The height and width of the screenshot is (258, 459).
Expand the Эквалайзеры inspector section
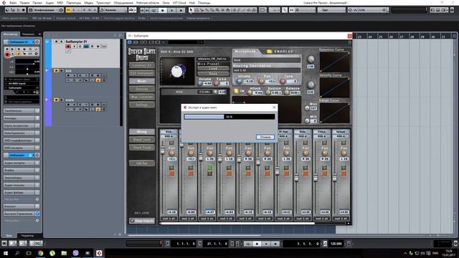[22, 178]
